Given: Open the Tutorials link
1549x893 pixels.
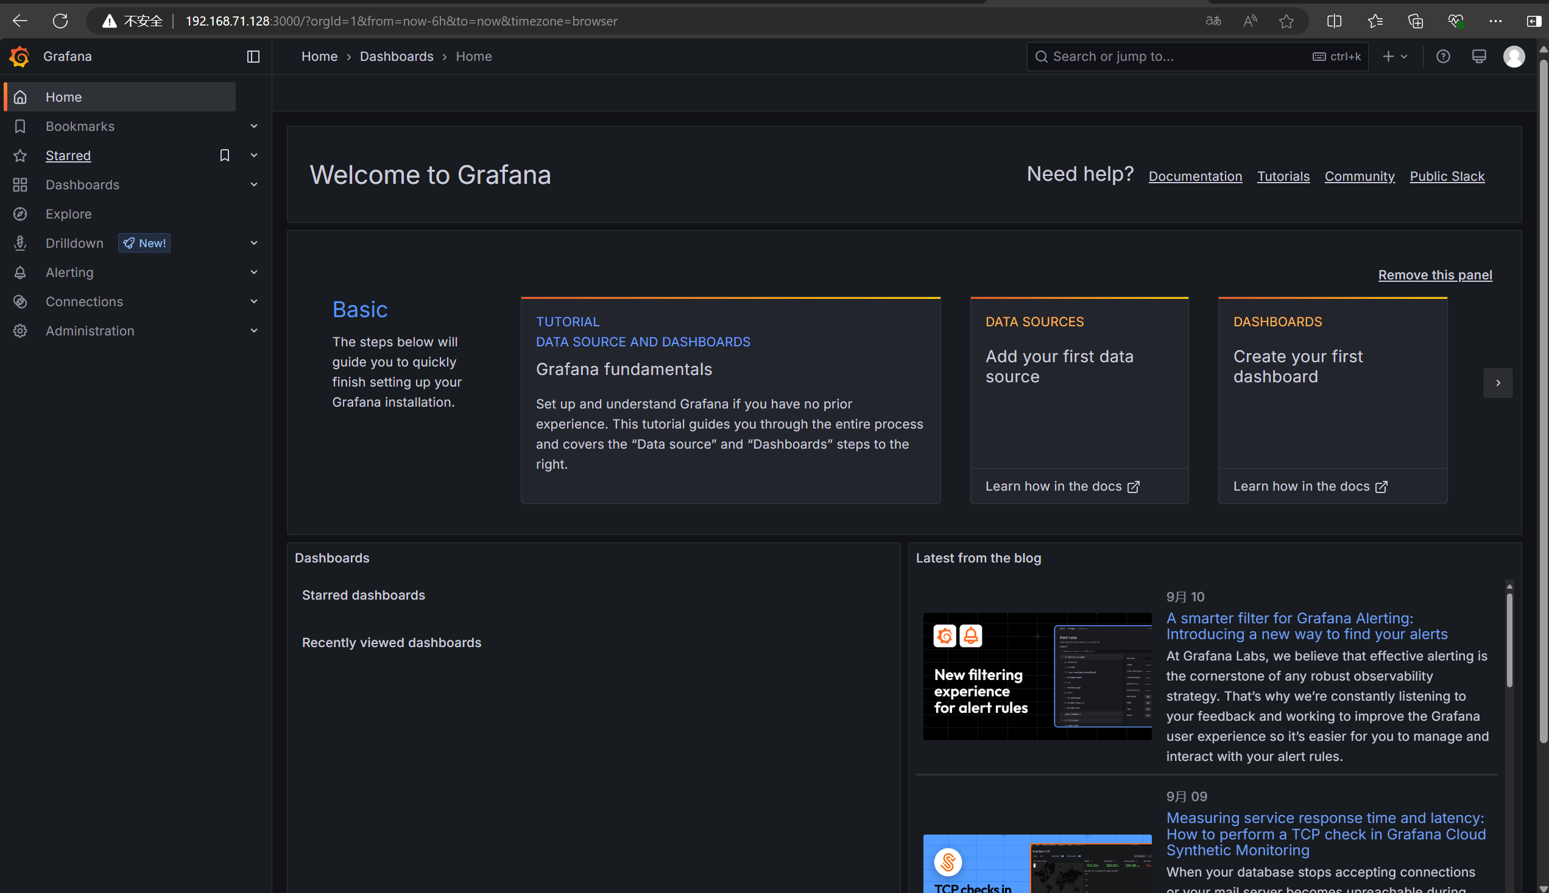Looking at the screenshot, I should pyautogui.click(x=1283, y=177).
